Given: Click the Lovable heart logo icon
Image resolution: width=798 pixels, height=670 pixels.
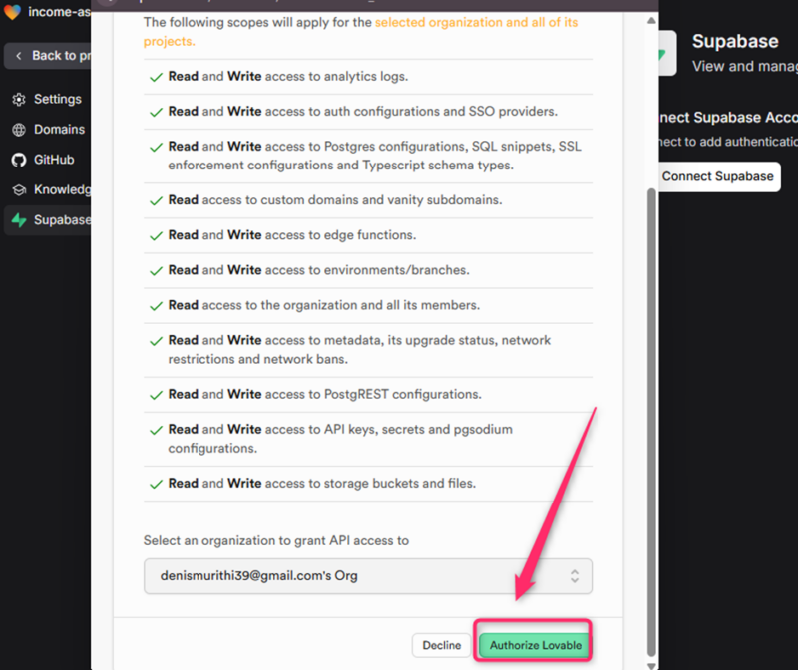Looking at the screenshot, I should point(12,12).
